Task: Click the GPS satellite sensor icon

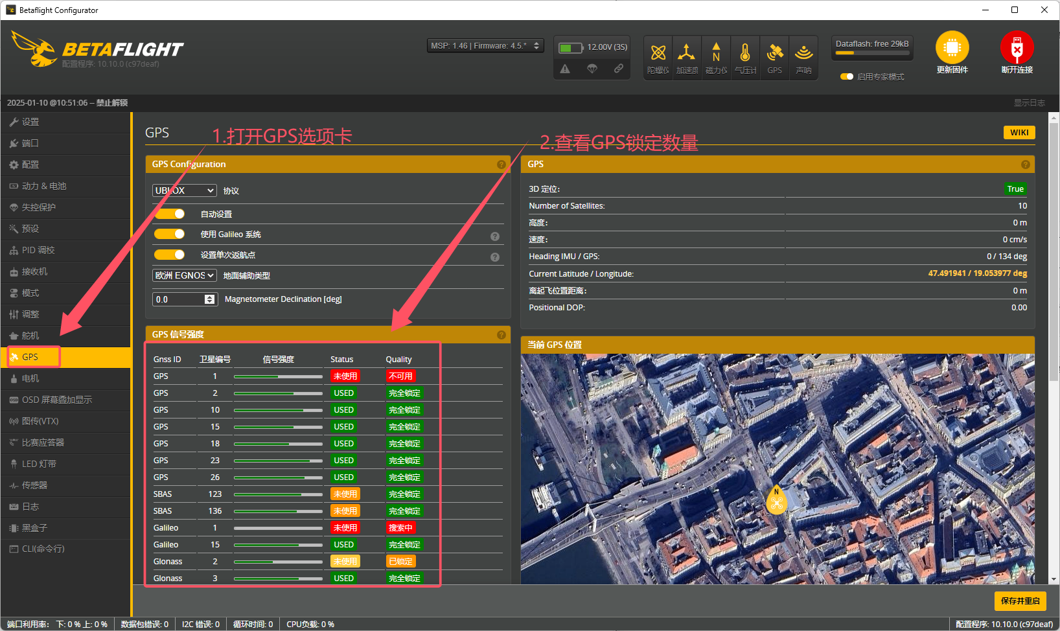Action: [775, 52]
